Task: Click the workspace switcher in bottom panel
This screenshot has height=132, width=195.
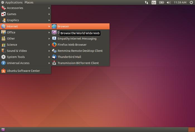Action: 191,129
